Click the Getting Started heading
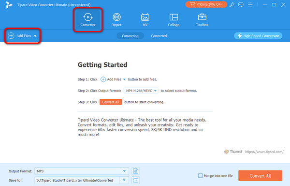 pos(102,64)
